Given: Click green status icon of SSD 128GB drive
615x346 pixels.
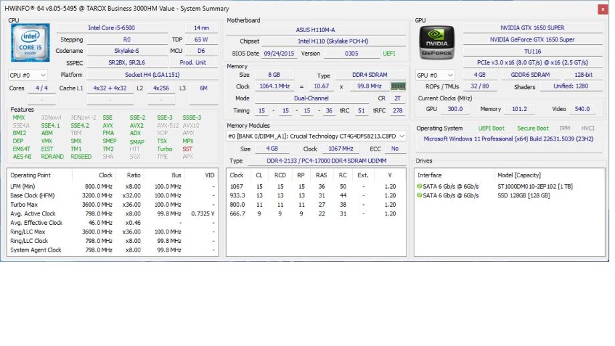Looking at the screenshot, I should pos(419,195).
